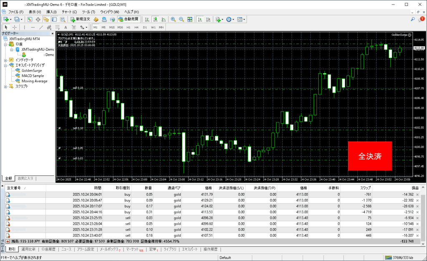Open the periodicity clock dropdown arrow
The width and height of the screenshot is (427, 261).
234,20
